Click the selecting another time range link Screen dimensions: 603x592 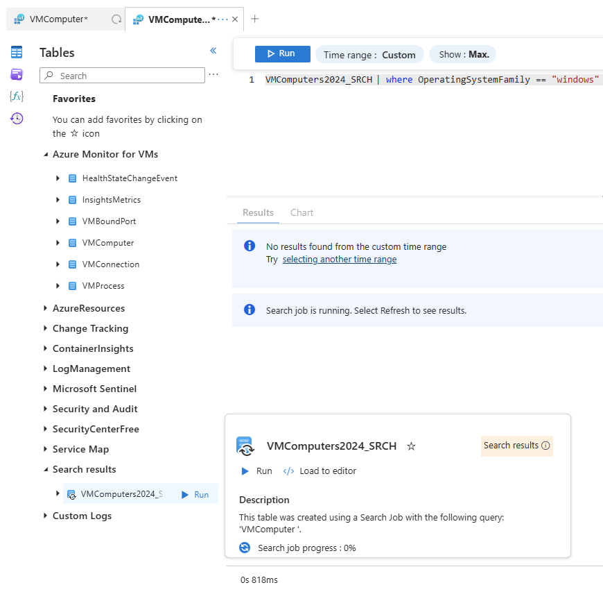[340, 260]
